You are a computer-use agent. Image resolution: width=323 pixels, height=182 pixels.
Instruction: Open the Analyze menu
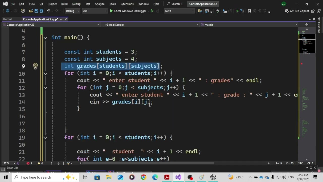click(100, 4)
